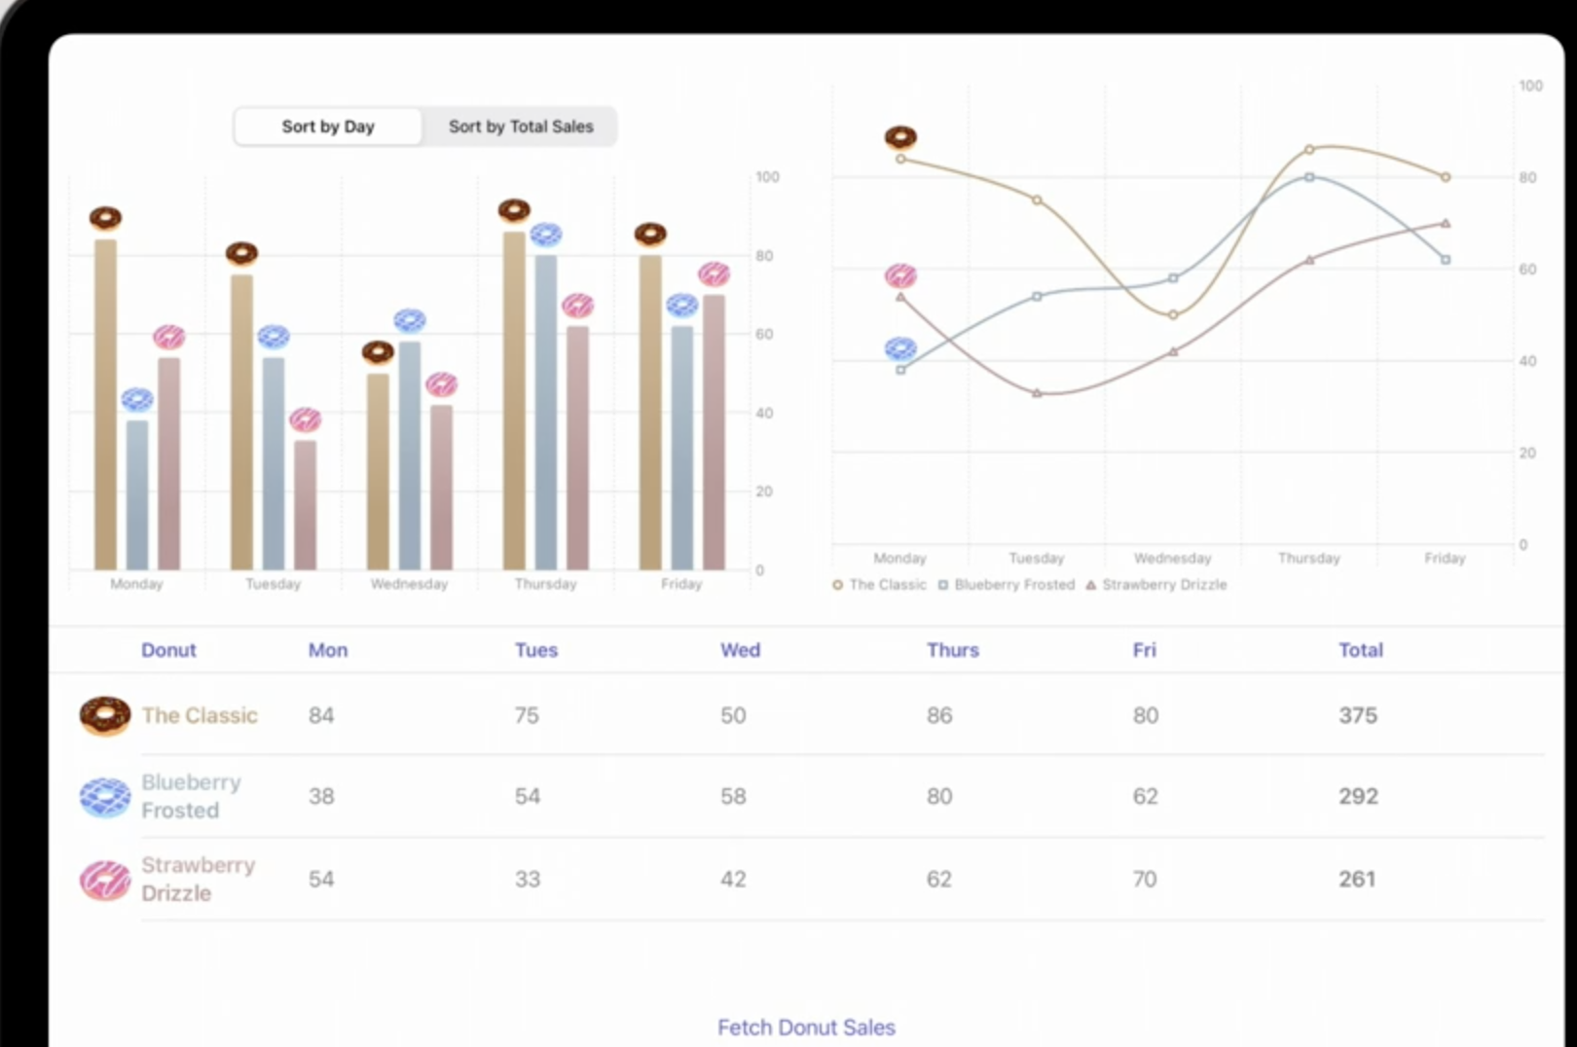Viewport: 1577px width, 1047px height.
Task: Click pink donut atop Thursday bar
Action: pos(578,306)
